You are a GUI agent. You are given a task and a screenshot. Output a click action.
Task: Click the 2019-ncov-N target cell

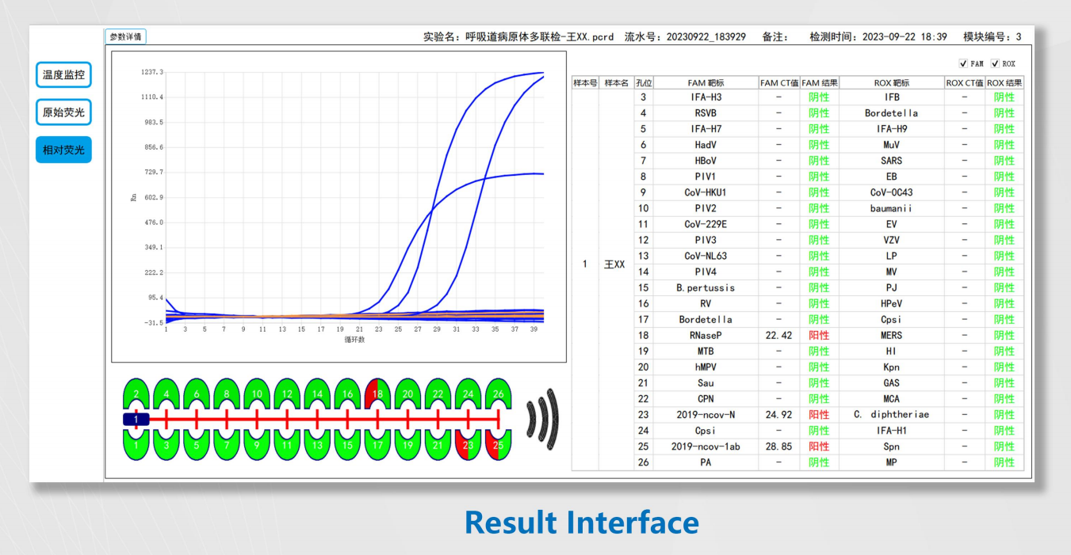pyautogui.click(x=706, y=414)
